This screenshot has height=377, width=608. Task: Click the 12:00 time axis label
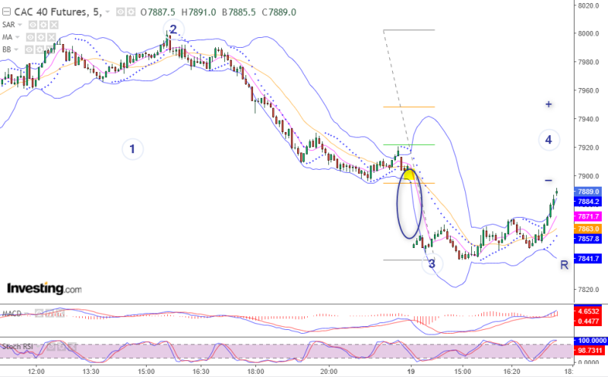[x=36, y=372]
